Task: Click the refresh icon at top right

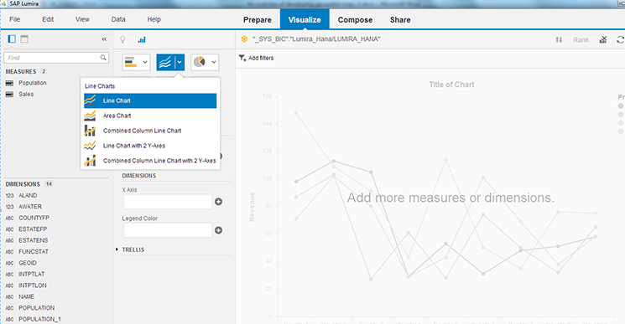Action: pos(620,39)
